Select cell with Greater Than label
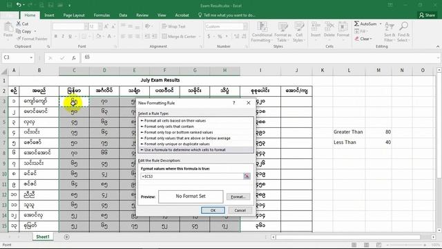Viewport: 442px width, 249px height. point(349,132)
